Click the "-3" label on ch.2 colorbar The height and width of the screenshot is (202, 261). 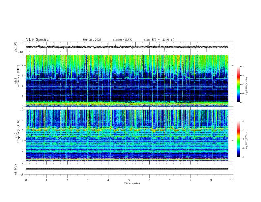[x=243, y=121]
